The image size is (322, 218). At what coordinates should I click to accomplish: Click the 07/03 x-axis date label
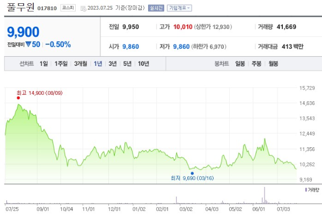pos(283,209)
